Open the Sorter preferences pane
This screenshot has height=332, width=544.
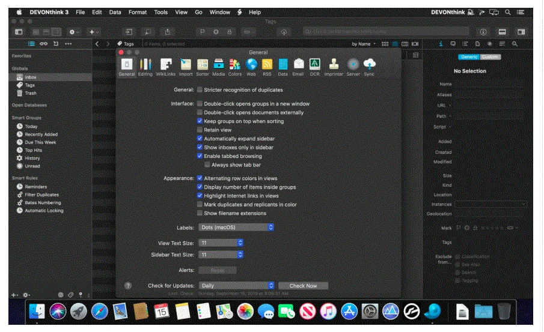[203, 67]
